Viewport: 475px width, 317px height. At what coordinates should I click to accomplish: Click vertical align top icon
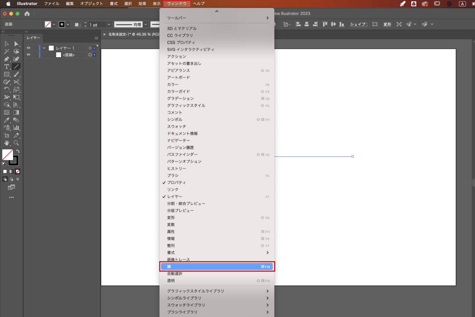tap(325, 24)
